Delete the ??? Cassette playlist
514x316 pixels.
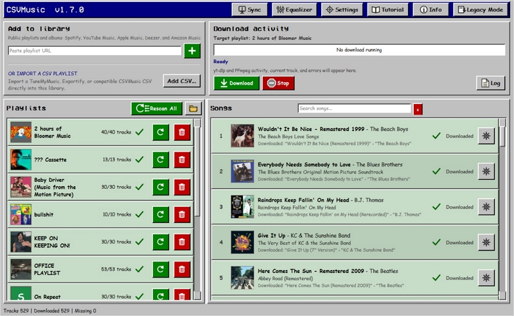(x=182, y=160)
